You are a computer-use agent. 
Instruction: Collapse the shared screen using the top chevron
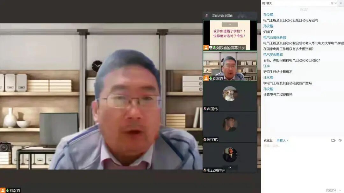click(230, 24)
